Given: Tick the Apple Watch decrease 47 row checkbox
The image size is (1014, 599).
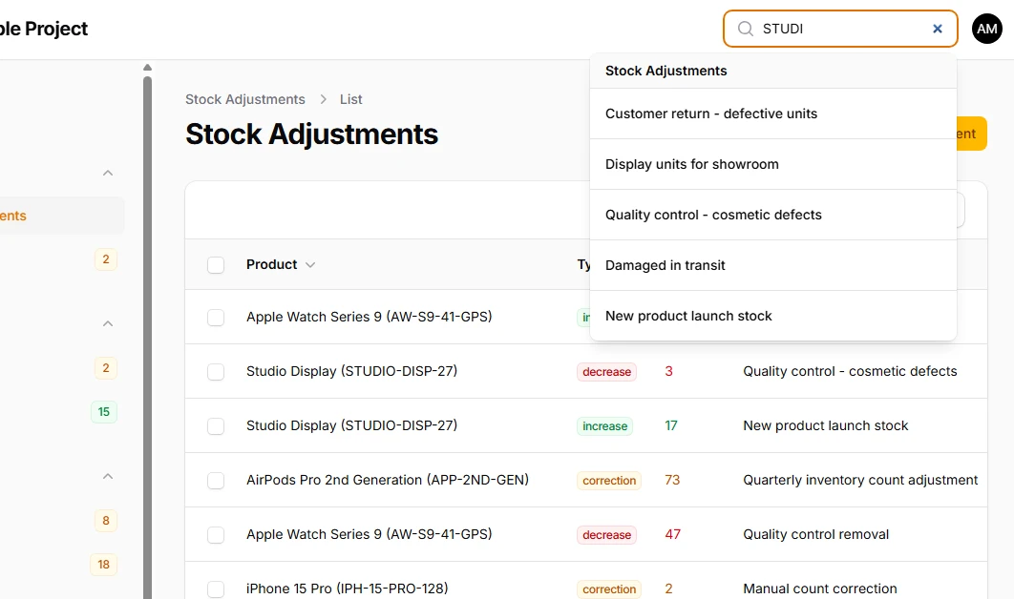Looking at the screenshot, I should tap(216, 534).
